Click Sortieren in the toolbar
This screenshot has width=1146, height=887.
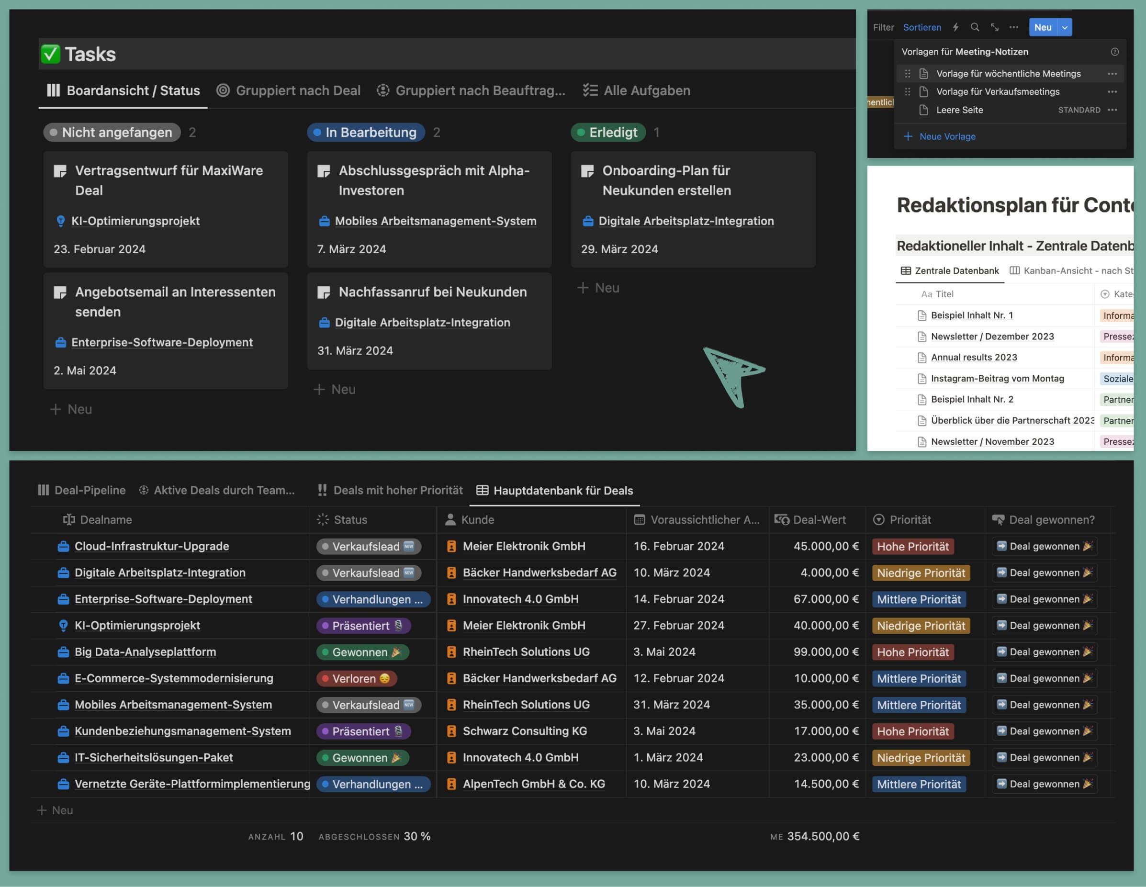pos(922,27)
